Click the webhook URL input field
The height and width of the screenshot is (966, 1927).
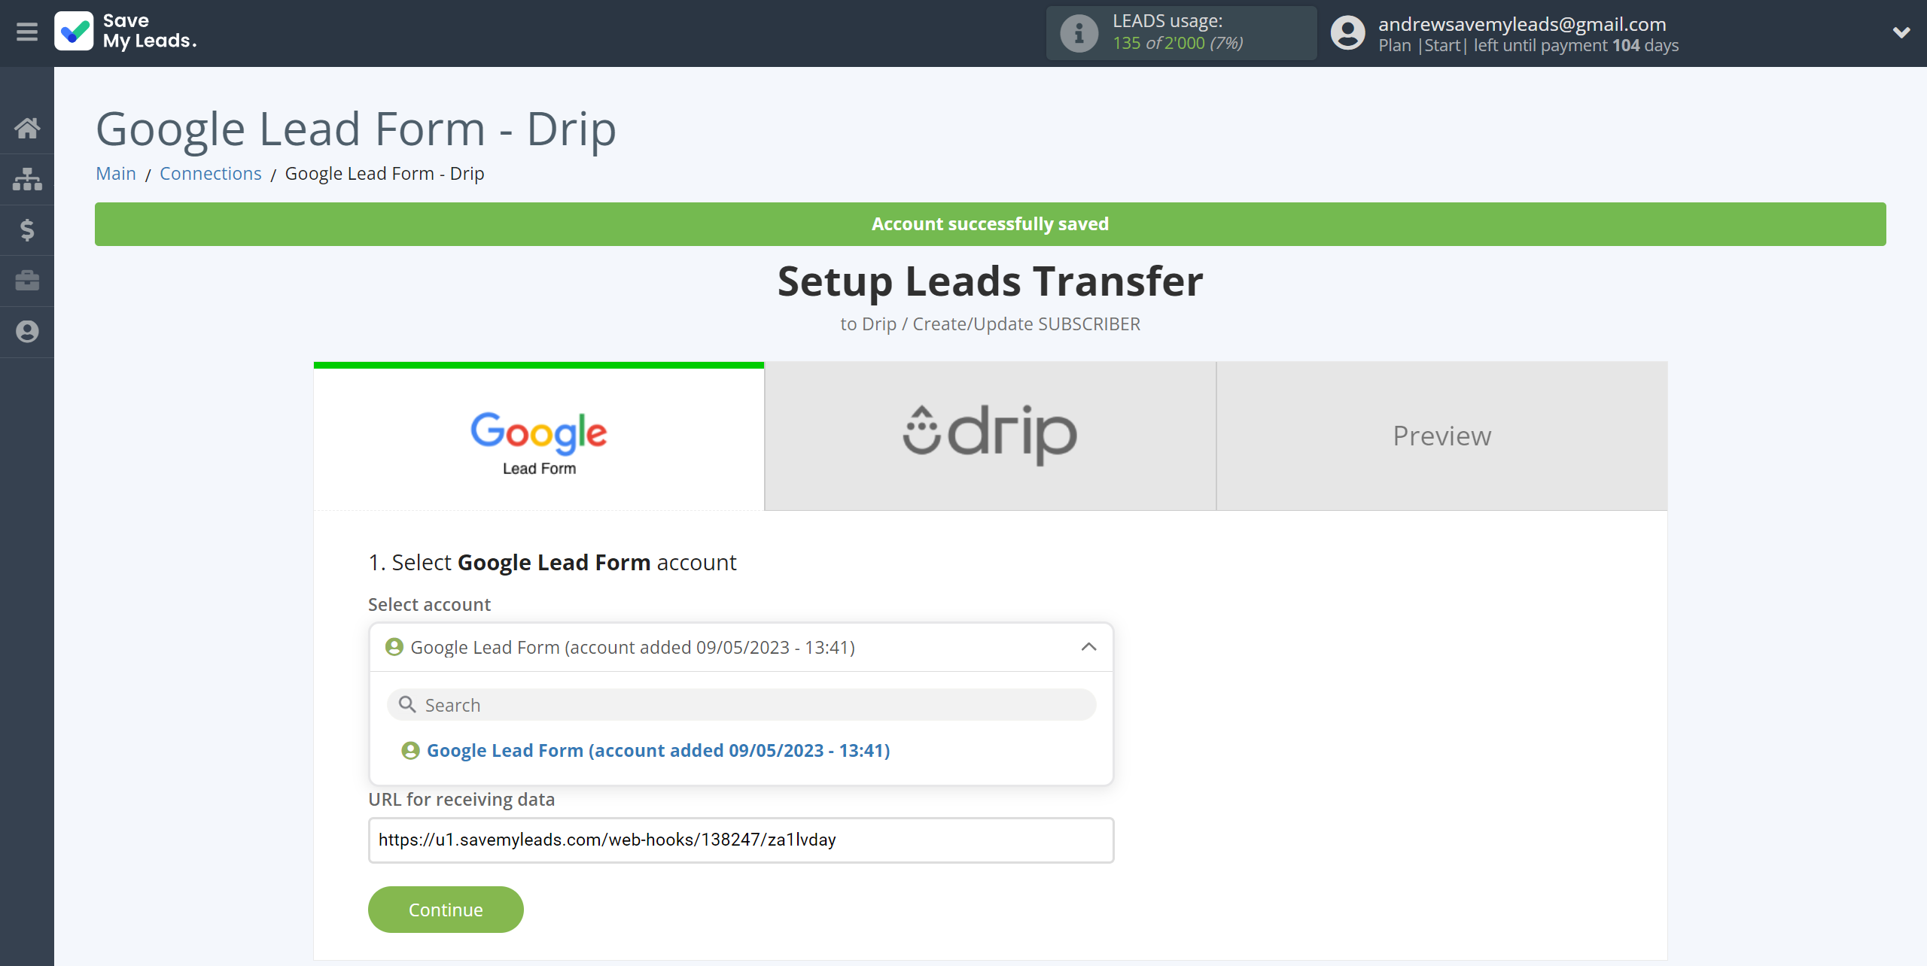coord(741,840)
